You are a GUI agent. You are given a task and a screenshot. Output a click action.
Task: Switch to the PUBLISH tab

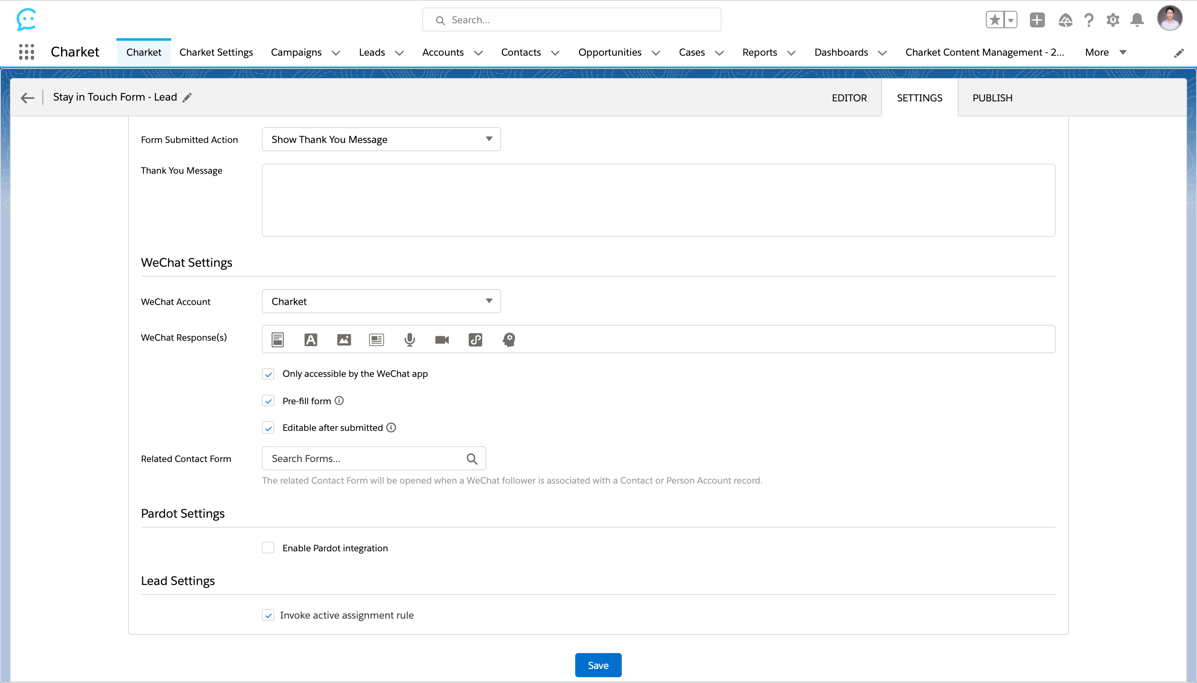pos(992,98)
